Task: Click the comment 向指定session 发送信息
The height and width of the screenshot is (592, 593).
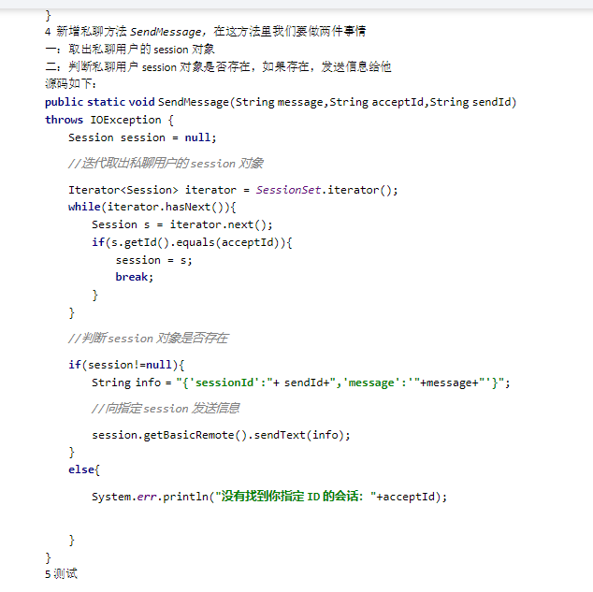Action: [x=166, y=409]
